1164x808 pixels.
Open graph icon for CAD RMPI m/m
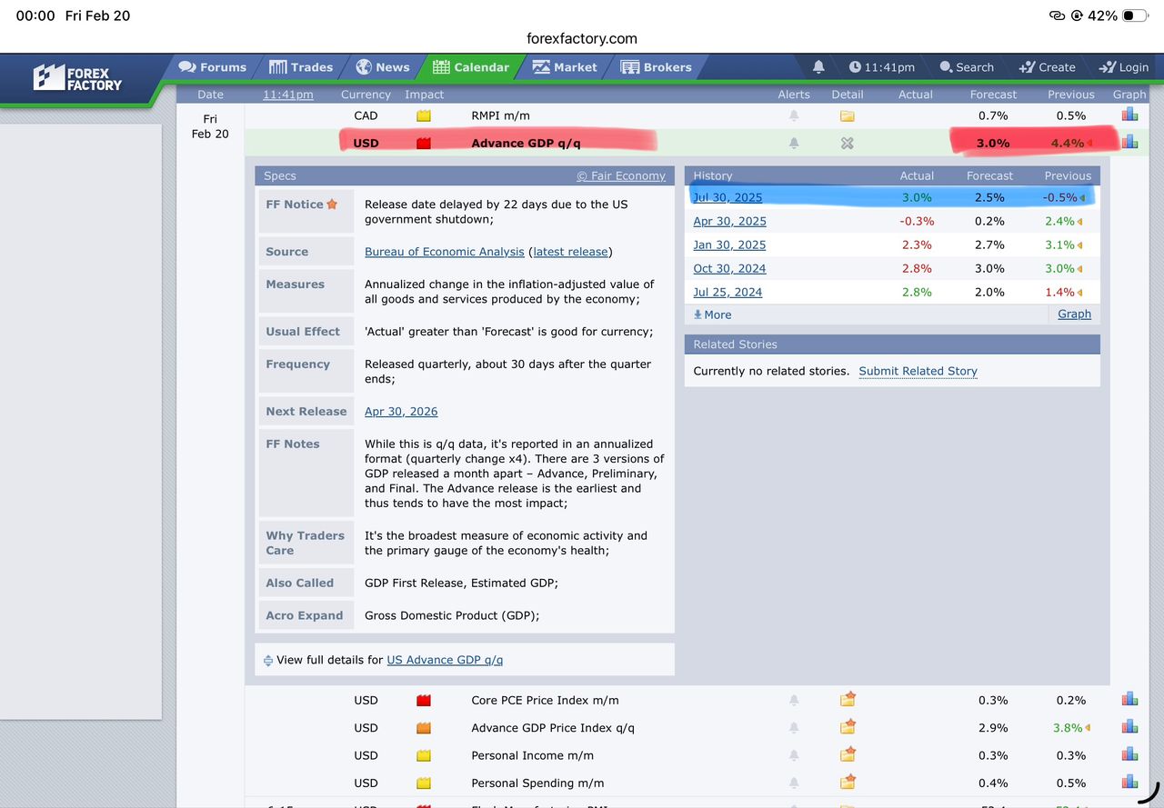(x=1129, y=115)
